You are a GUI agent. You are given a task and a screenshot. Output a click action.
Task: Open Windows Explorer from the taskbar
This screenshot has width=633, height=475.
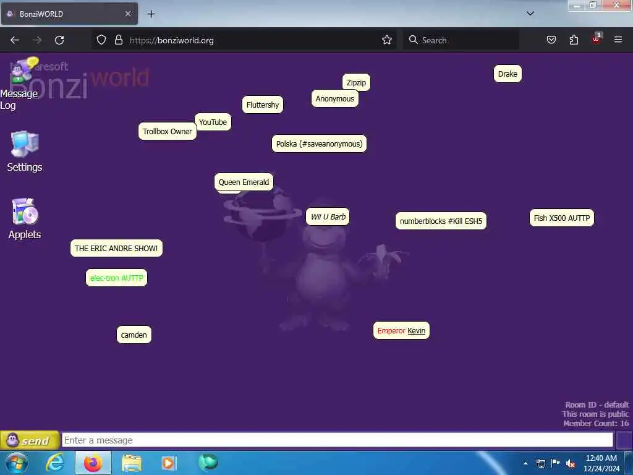coord(131,463)
